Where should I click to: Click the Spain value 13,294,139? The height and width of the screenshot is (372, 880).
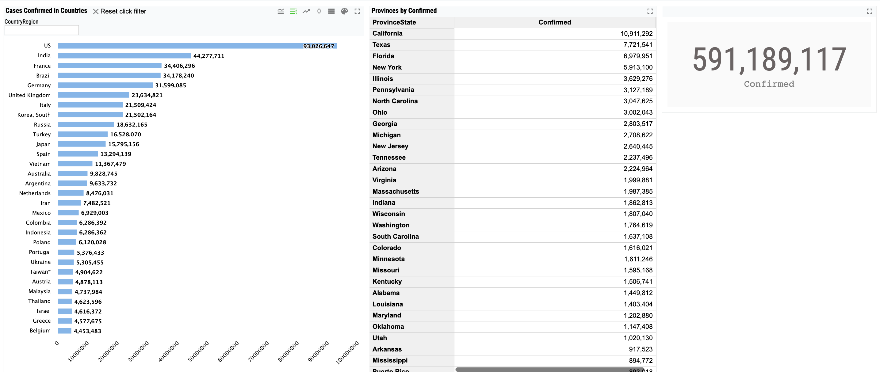click(116, 154)
